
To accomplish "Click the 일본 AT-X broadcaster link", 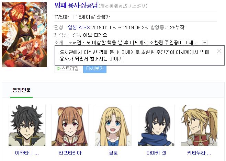I will click(79, 27).
